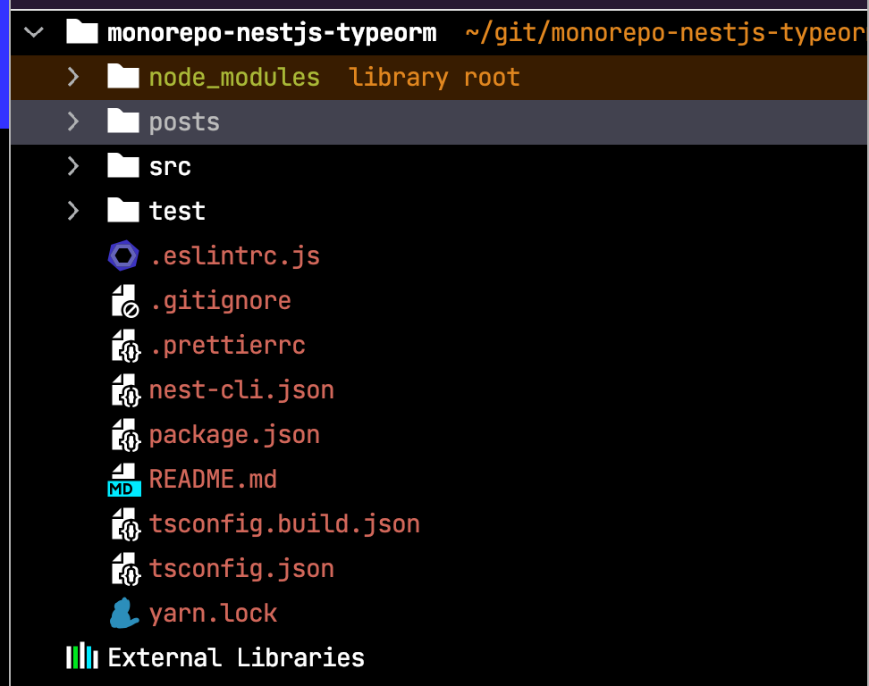Expand the test folder chevron

(x=73, y=211)
